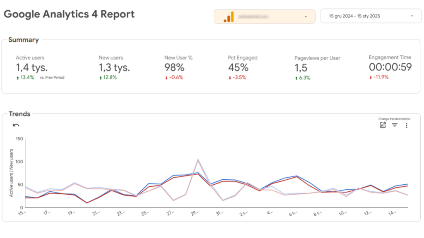The image size is (424, 238).
Task: Click the Summary section heading
Action: coord(24,40)
